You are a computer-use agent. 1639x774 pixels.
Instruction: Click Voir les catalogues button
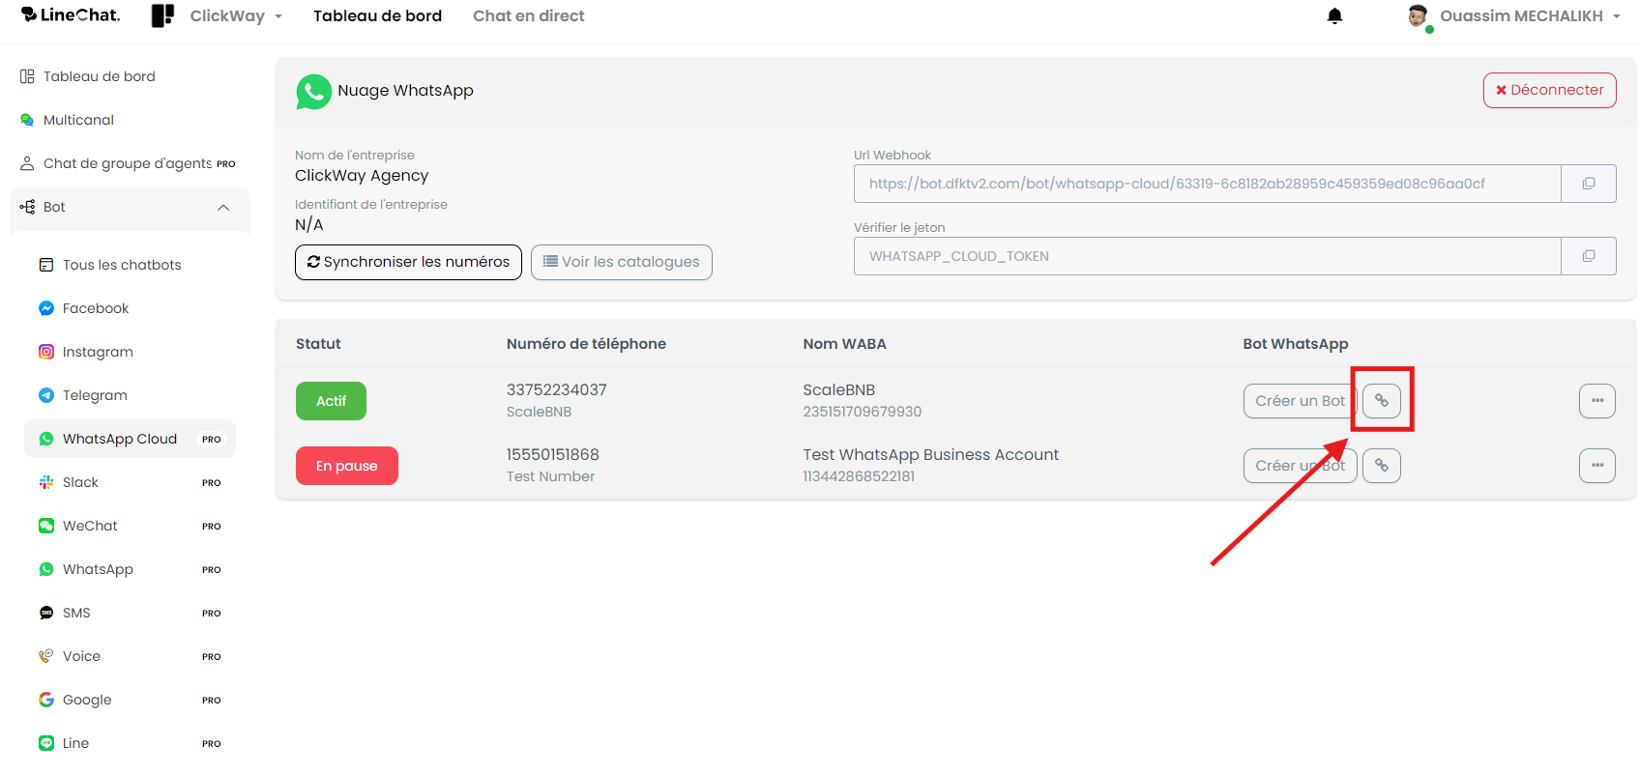tap(622, 262)
